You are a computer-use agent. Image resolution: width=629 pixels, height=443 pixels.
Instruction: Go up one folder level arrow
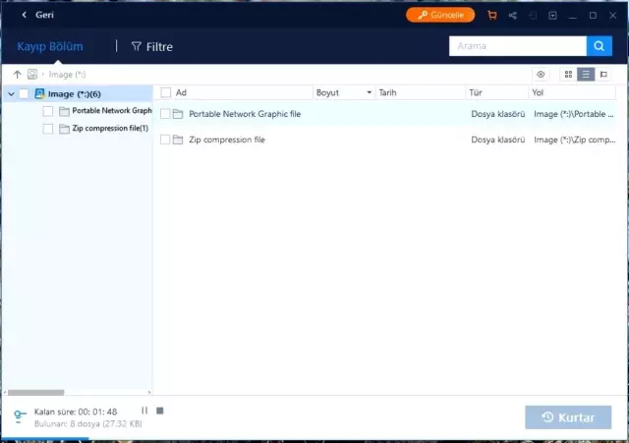pyautogui.click(x=18, y=75)
